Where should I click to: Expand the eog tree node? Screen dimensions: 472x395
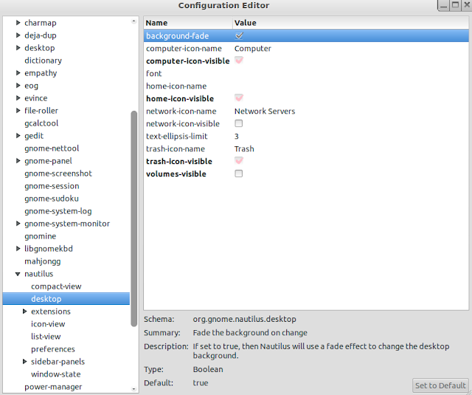[18, 86]
